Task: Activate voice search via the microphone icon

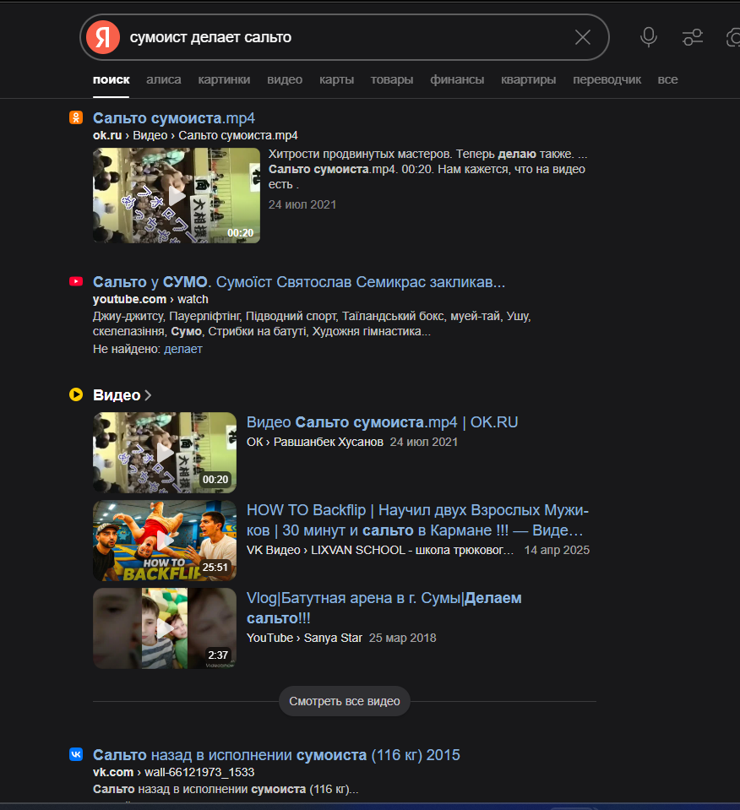Action: 648,37
